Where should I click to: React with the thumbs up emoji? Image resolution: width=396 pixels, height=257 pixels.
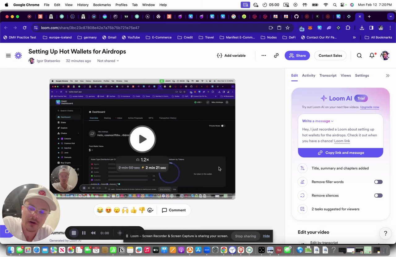[133, 210]
